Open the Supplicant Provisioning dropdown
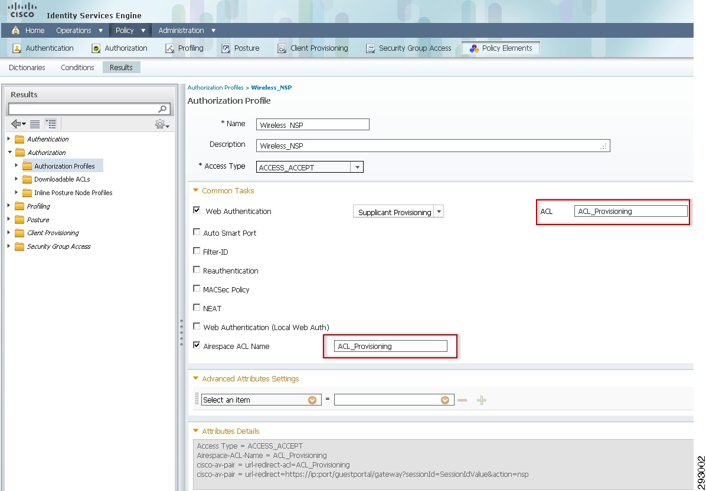 click(439, 212)
